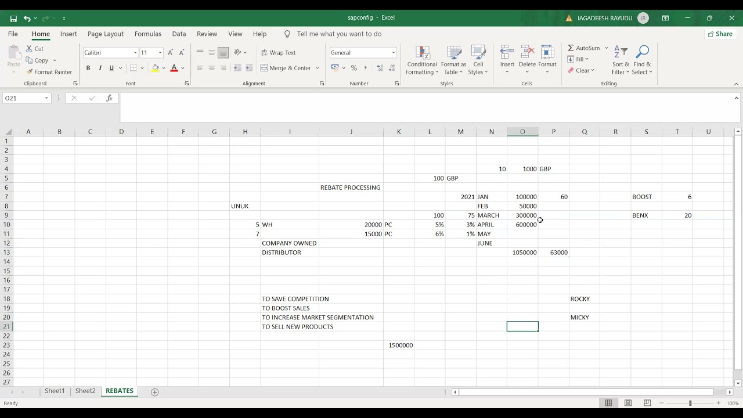Decrease font size with the small A icon
This screenshot has width=743, height=418.
pos(181,53)
